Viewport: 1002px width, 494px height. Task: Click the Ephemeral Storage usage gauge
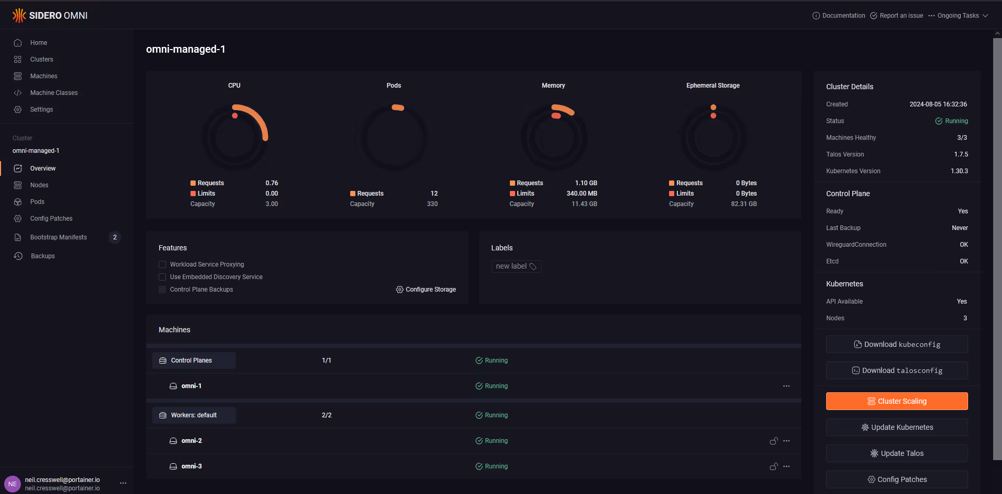[x=713, y=137]
